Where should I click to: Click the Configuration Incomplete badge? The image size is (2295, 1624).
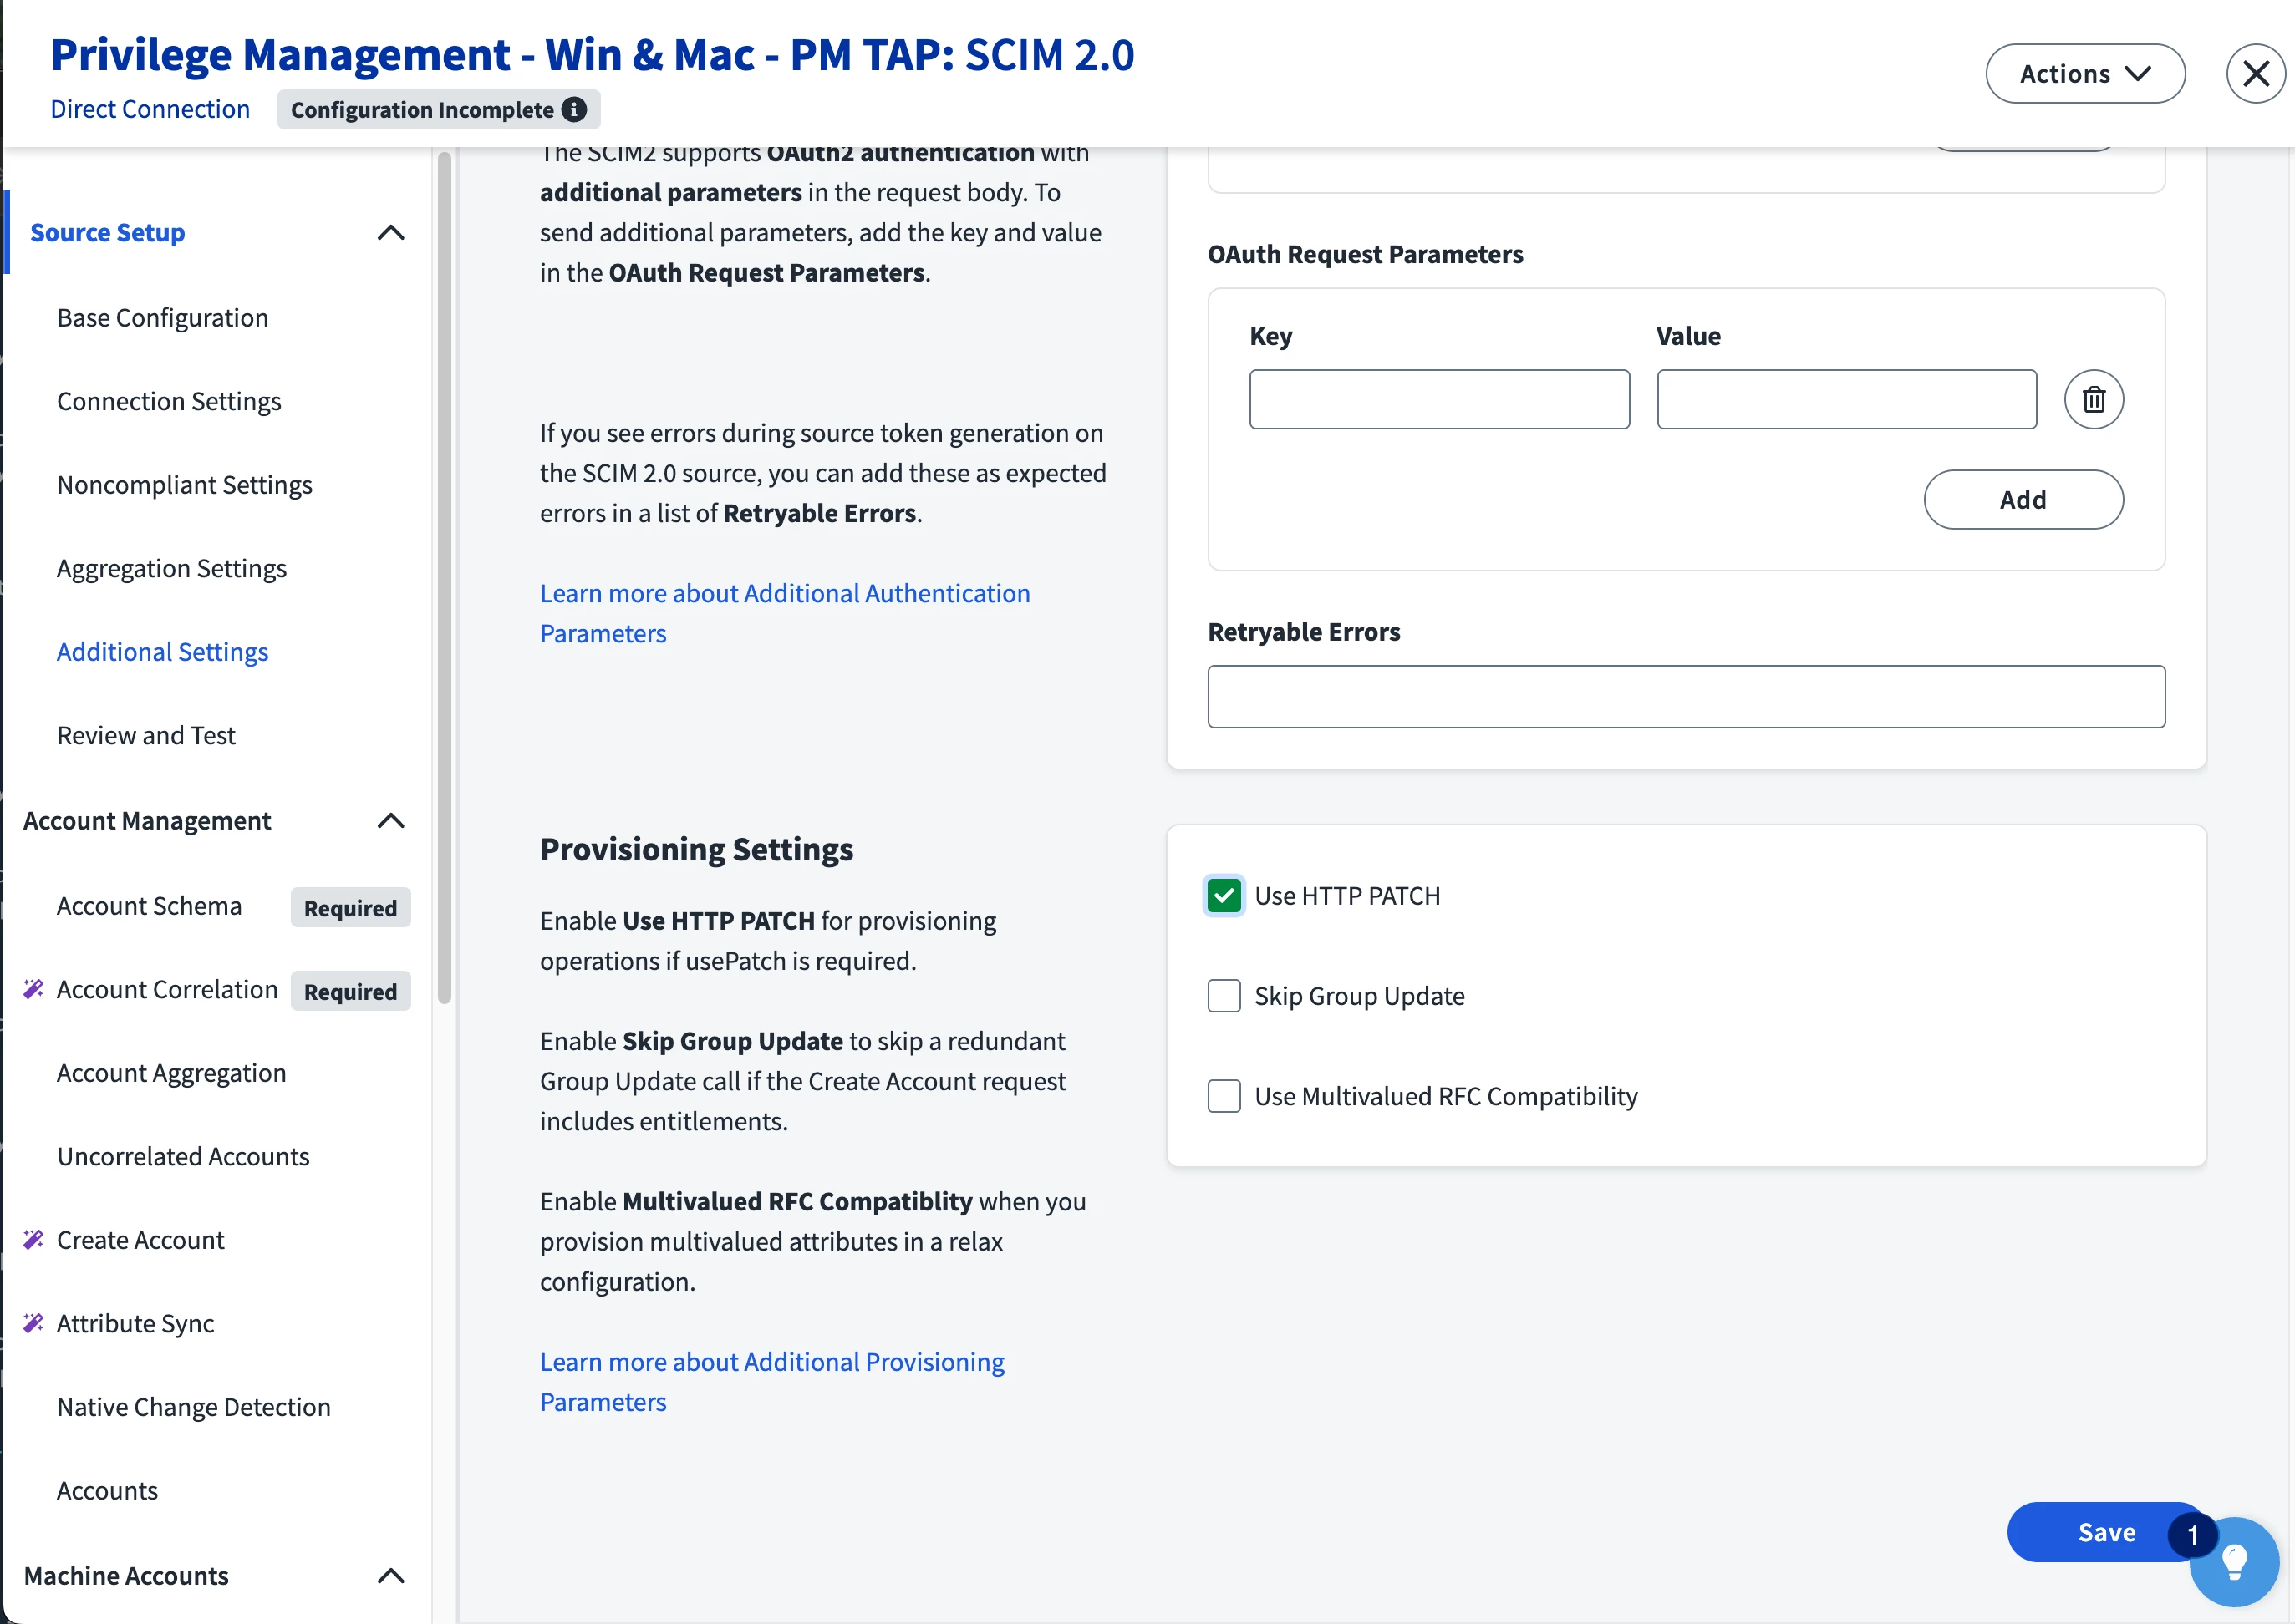(x=438, y=109)
